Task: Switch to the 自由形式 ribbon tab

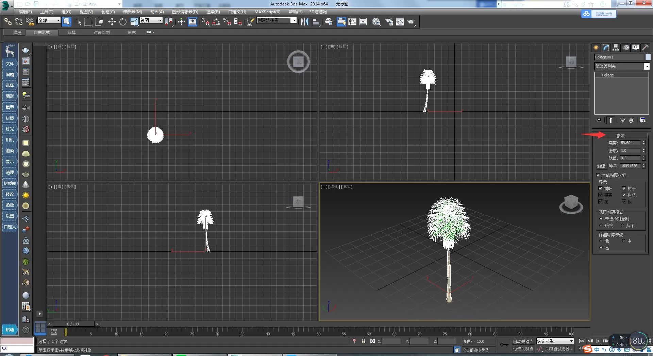Action: point(42,33)
